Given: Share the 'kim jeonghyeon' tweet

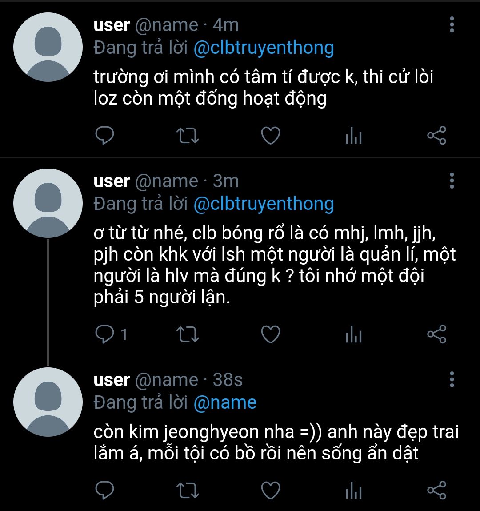Looking at the screenshot, I should [436, 491].
